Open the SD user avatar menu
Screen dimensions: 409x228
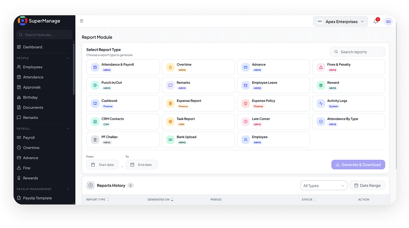click(x=388, y=22)
